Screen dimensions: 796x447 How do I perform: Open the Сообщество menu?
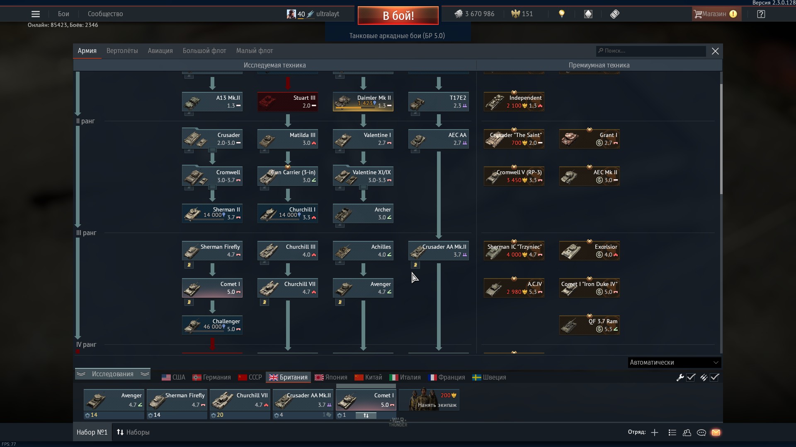[x=105, y=14]
